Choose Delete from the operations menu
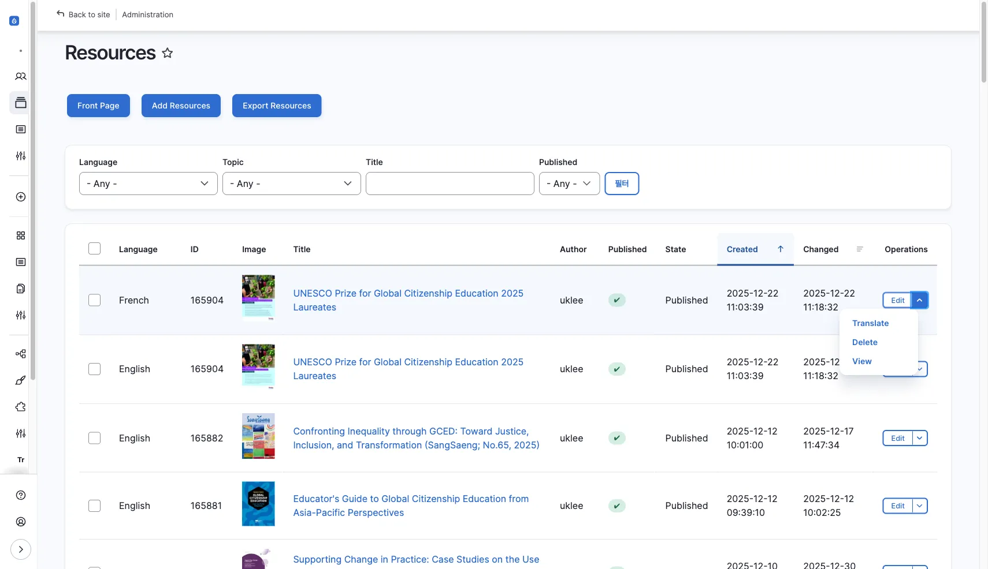The width and height of the screenshot is (988, 569). (x=864, y=342)
